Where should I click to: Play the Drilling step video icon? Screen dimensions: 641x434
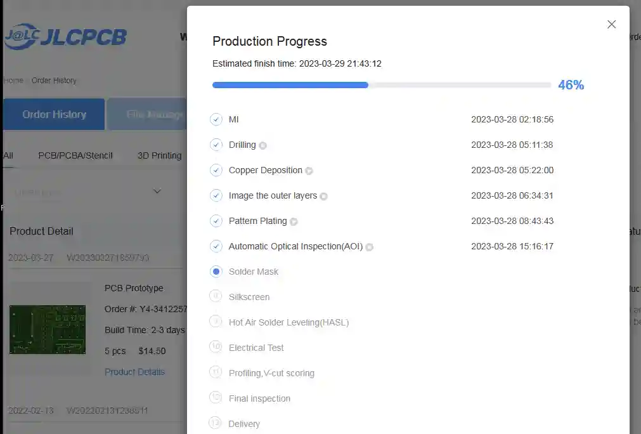pos(262,145)
